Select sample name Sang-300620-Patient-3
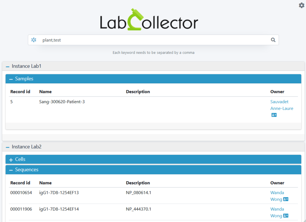306x222 pixels. [62, 102]
